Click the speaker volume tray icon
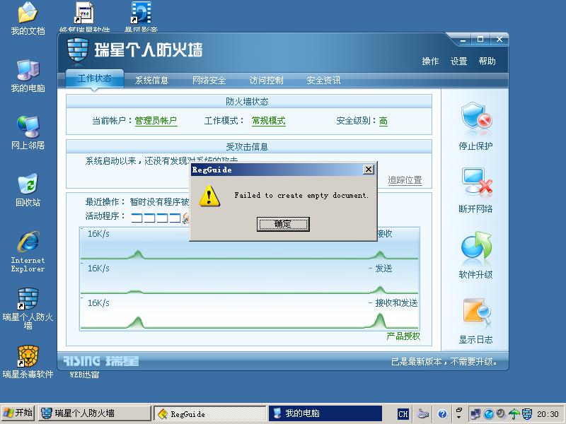This screenshot has height=424, width=566. 501,413
